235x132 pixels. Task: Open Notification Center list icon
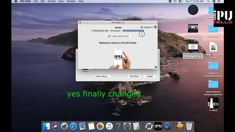click(x=219, y=1)
